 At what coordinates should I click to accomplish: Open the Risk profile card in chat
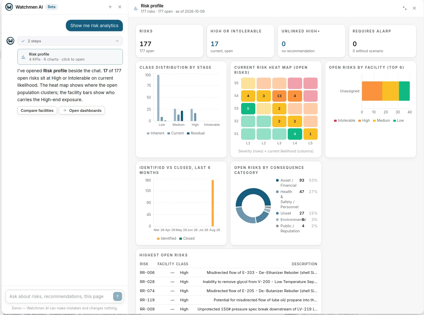coord(70,57)
